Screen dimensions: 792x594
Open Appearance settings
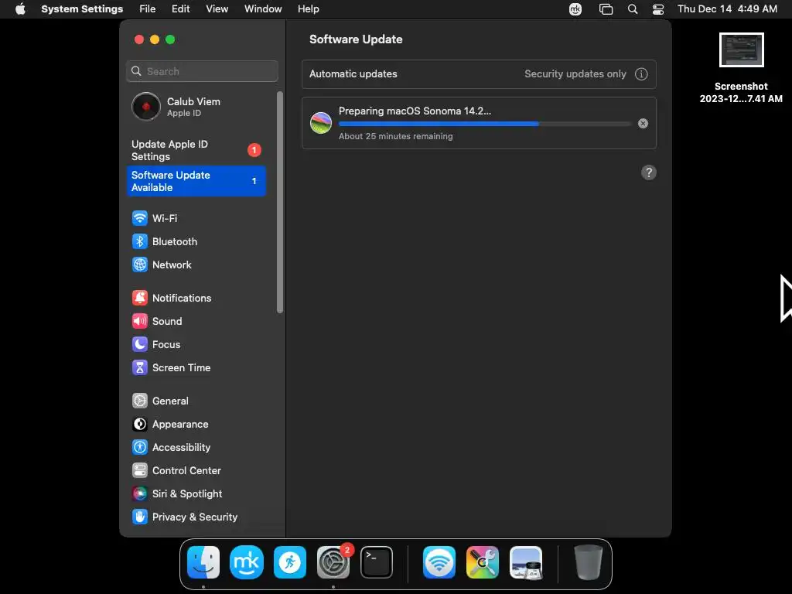pos(196,425)
